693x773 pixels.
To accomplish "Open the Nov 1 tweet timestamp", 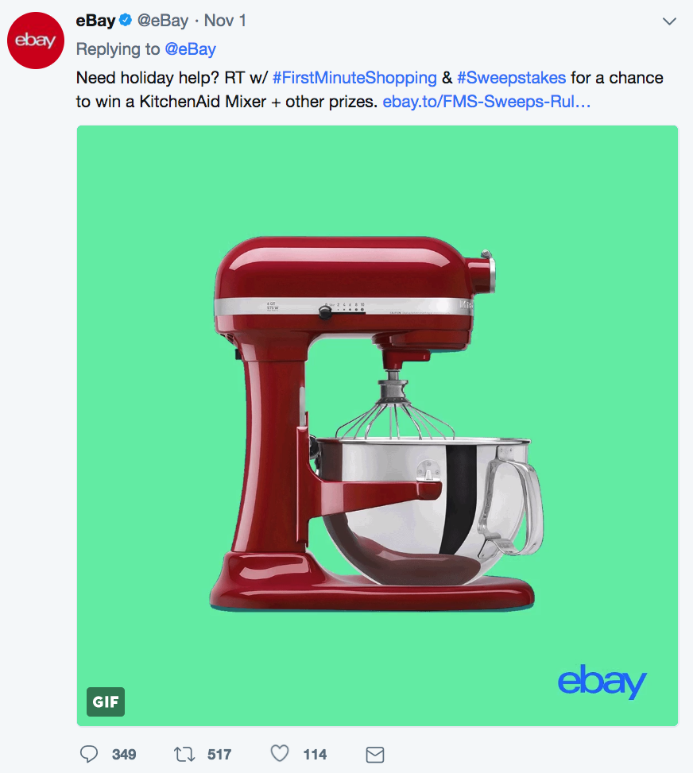I will (x=225, y=21).
